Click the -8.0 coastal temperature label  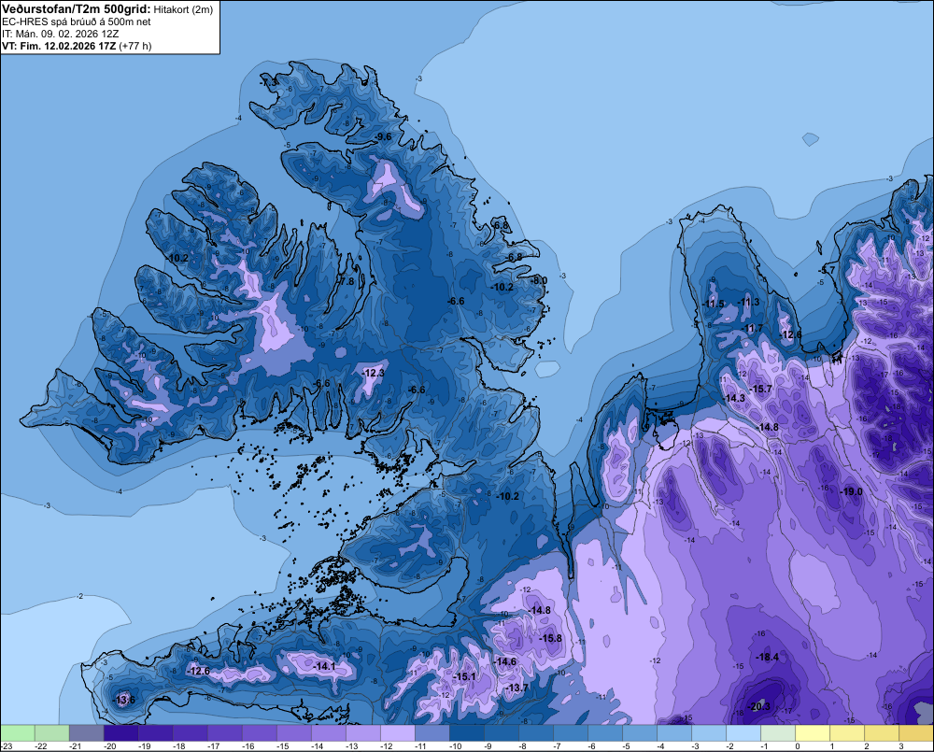click(x=539, y=280)
